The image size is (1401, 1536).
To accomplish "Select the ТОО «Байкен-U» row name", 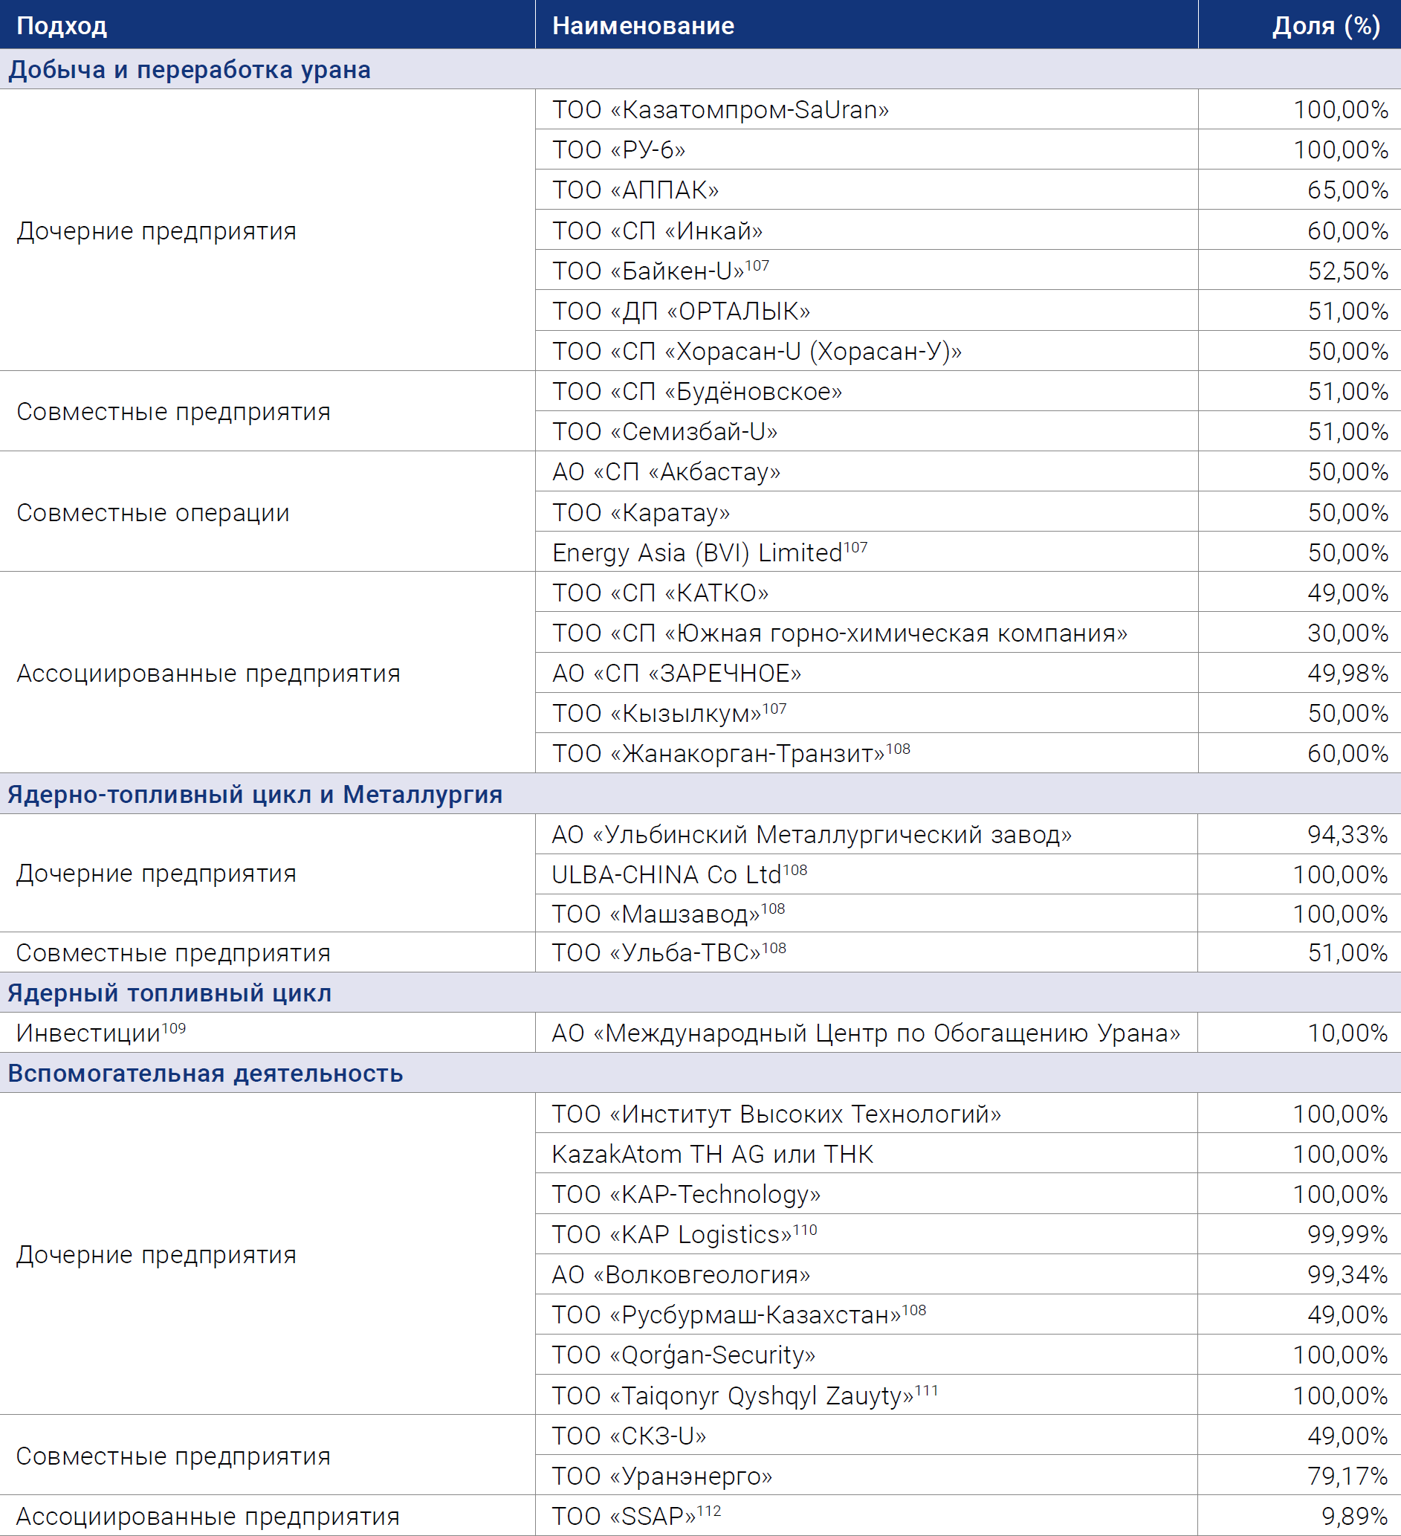I will pyautogui.click(x=866, y=271).
